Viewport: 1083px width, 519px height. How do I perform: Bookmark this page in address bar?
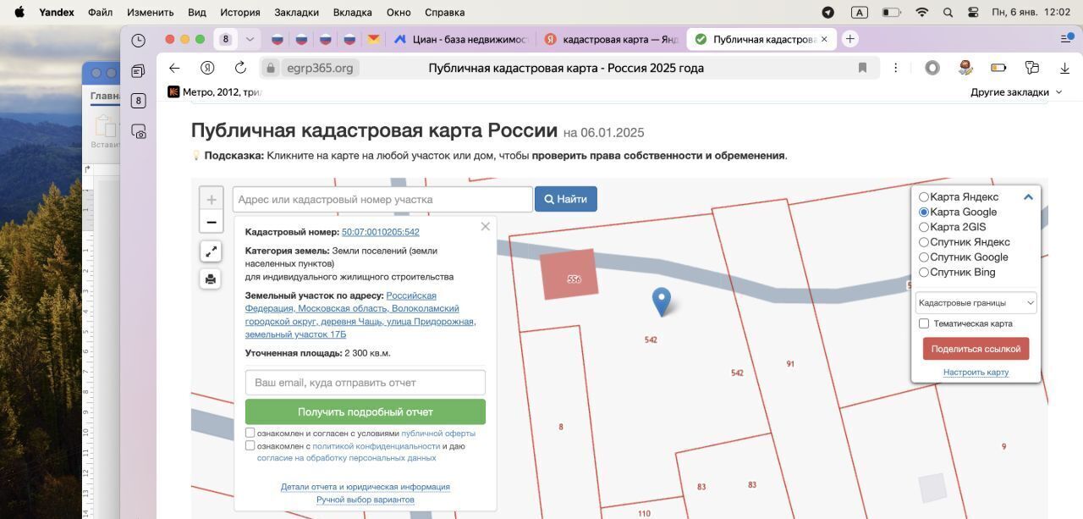862,68
